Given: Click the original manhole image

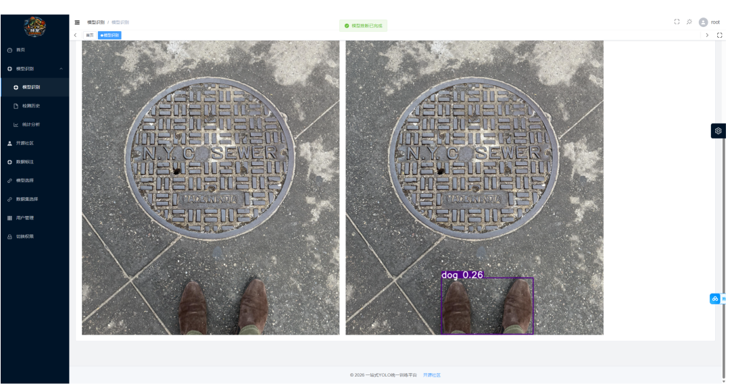Looking at the screenshot, I should tap(210, 188).
